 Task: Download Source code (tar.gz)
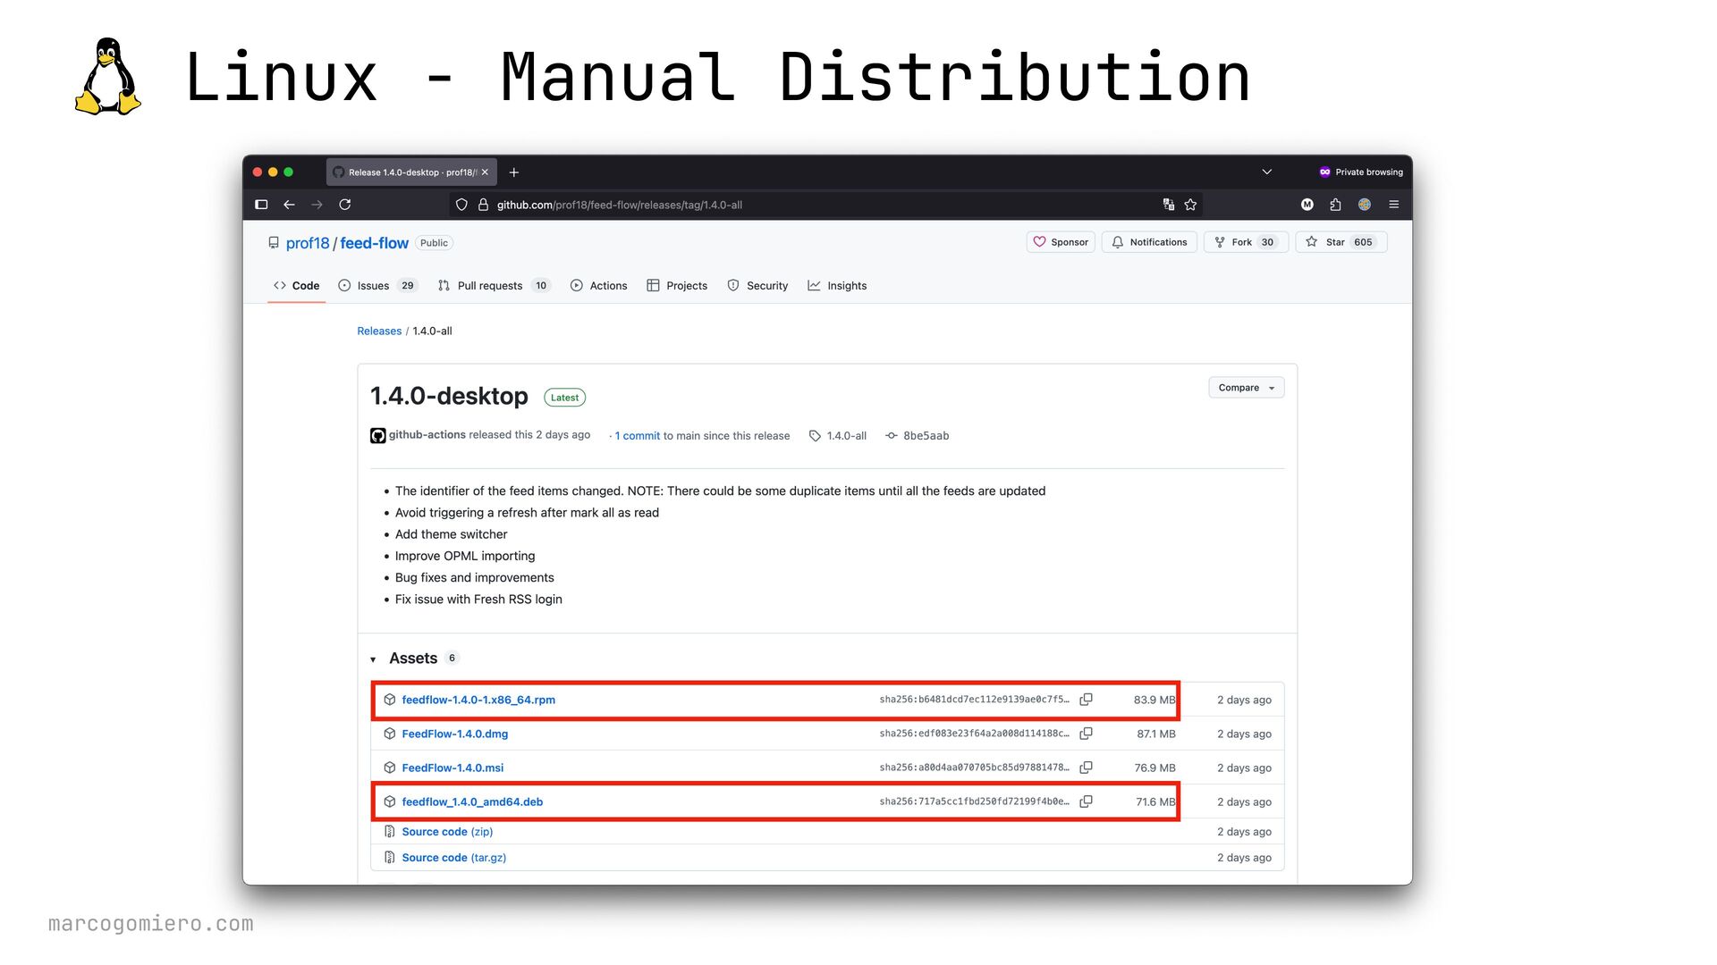453,858
